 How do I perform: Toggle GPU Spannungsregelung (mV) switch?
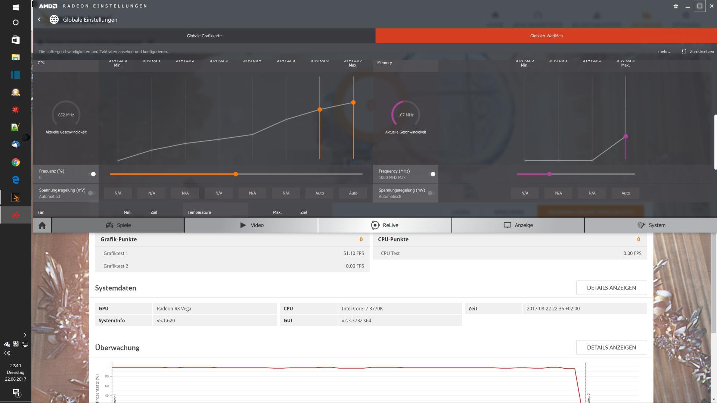click(x=91, y=193)
